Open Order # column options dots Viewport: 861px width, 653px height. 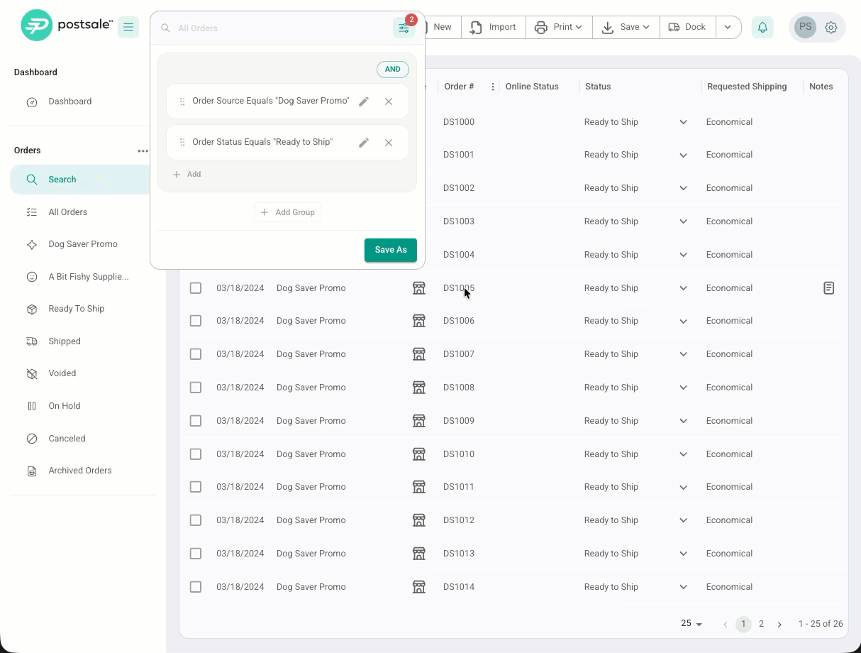(493, 87)
